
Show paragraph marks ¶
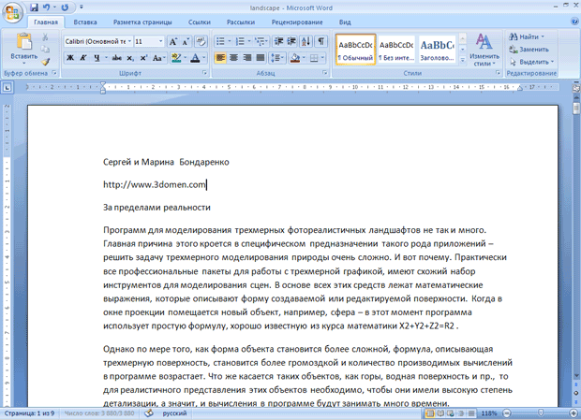click(x=321, y=41)
